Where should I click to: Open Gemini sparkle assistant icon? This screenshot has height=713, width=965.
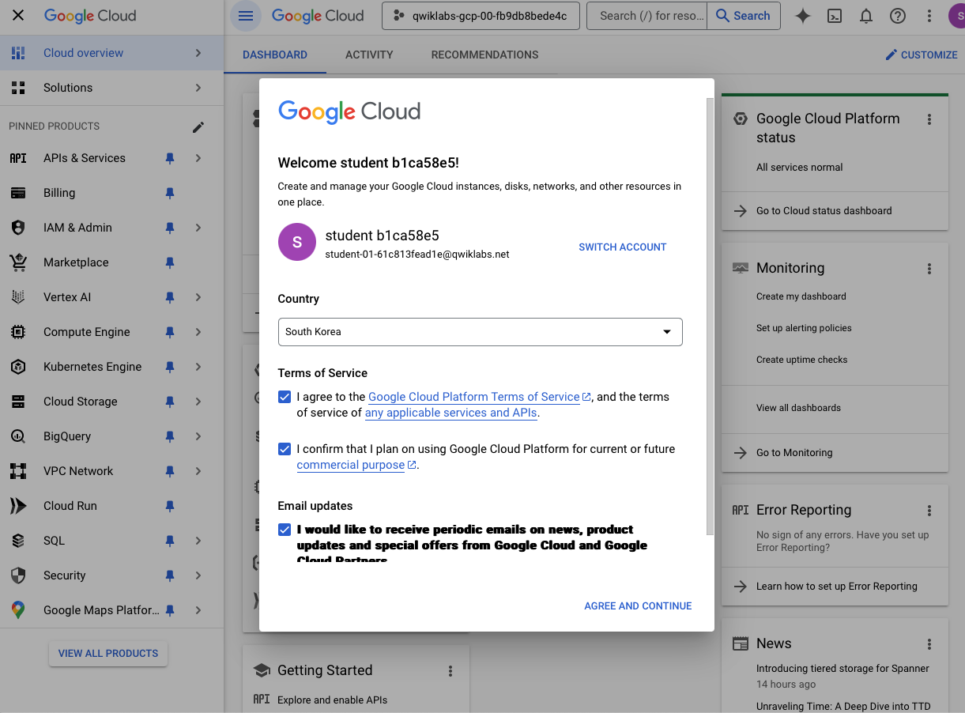803,16
